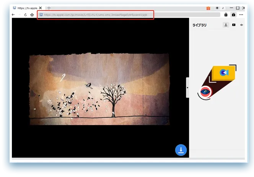Open a new tab with plus icon
Screen dimensions: 254x177
pyautogui.click(x=49, y=8)
